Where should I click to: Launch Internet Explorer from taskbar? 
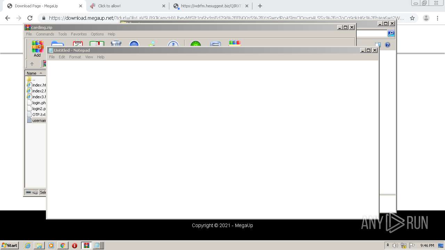28,245
